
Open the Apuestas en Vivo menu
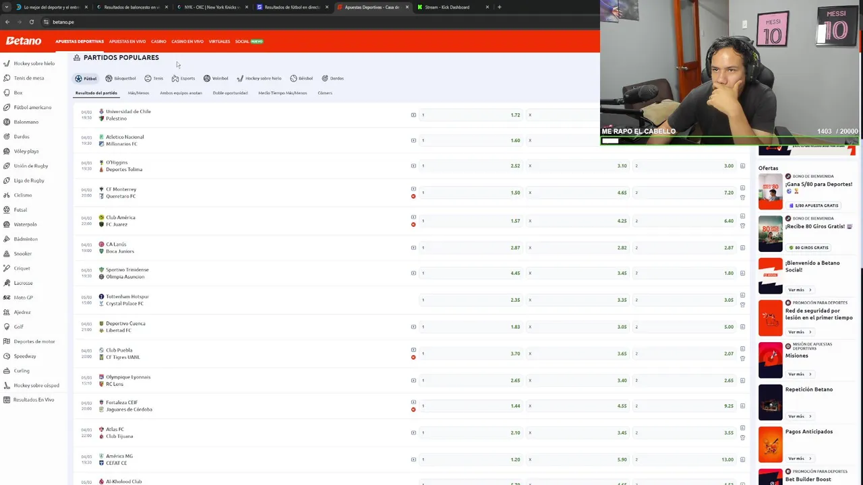[x=127, y=42]
